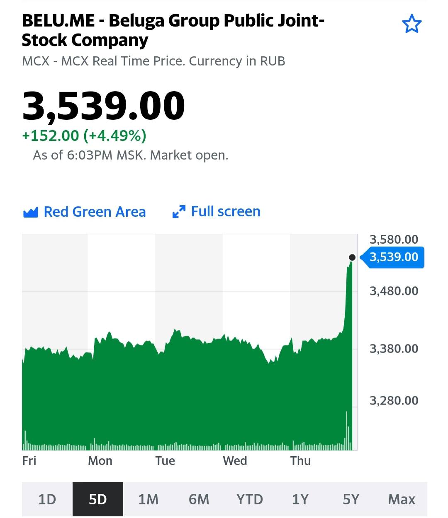Click the large 3,539.00 price quote
Screen dimensions: 448x518
104,106
